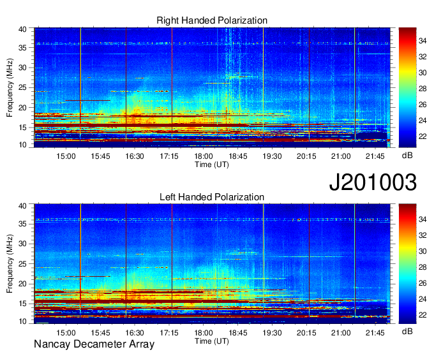Image resolution: width=434 pixels, height=352 pixels.
Task: Click 'Time (UT)' label under bottom plot
Action: click(212, 341)
